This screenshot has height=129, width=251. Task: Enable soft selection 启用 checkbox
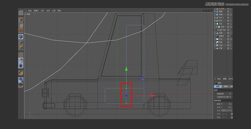[x=222, y=104]
